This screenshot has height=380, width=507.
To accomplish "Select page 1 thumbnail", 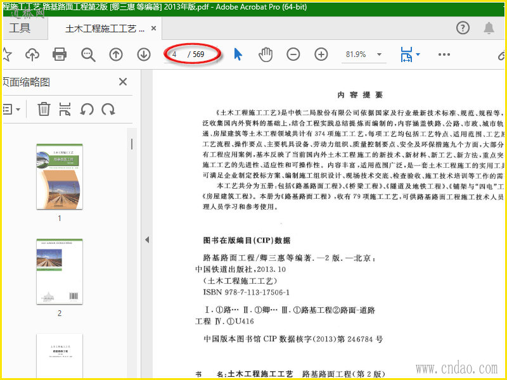I will [60, 177].
